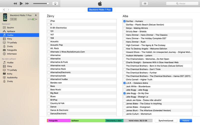Click the Aplikace storage bar segment
This screenshot has width=200, height=125.
tap(88, 120)
